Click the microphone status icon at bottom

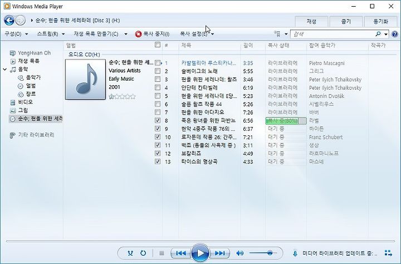295,253
